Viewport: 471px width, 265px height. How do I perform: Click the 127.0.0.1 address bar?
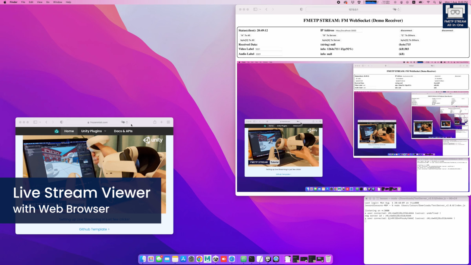[353, 9]
